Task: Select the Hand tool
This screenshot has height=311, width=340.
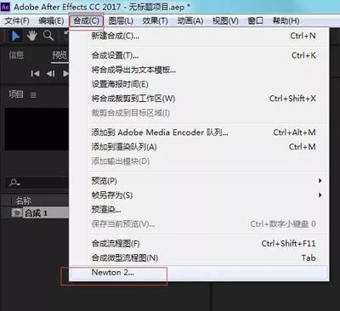Action: click(x=31, y=36)
